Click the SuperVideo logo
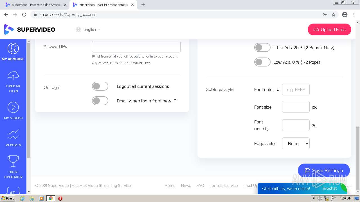This screenshot has width=360, height=202. click(x=30, y=29)
